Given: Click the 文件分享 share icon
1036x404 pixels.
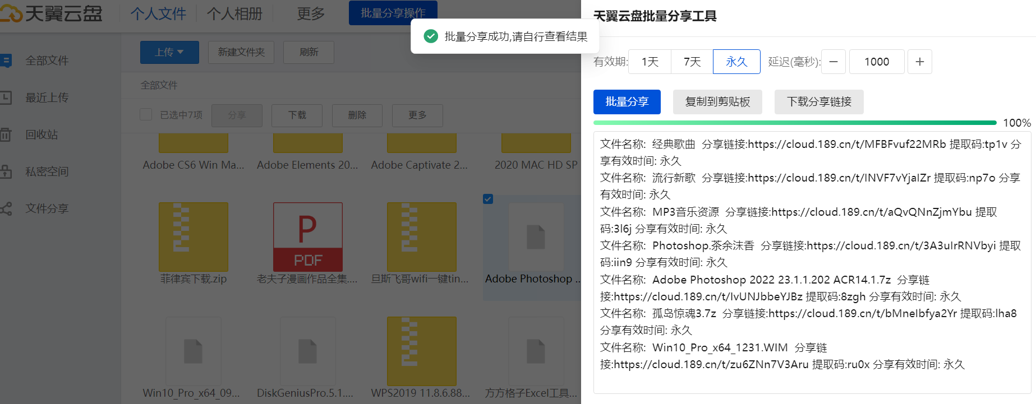Looking at the screenshot, I should (6, 209).
